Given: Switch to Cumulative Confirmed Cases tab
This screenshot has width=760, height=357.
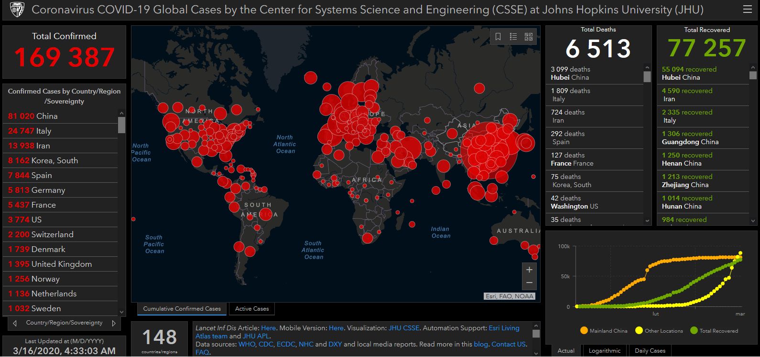Looking at the screenshot, I should 182,309.
